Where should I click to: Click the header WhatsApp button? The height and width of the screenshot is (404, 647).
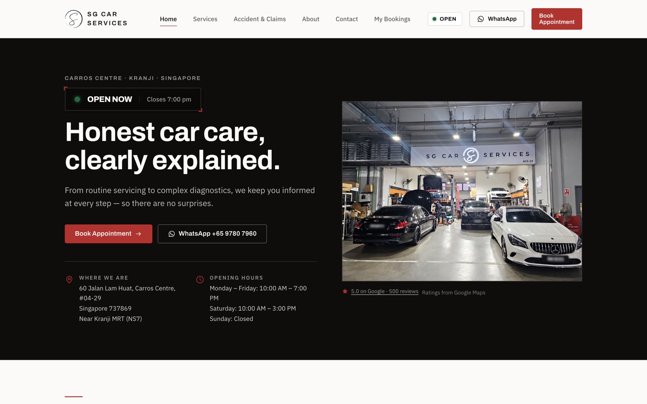click(x=497, y=19)
